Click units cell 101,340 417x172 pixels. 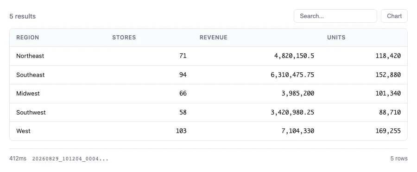coord(388,94)
